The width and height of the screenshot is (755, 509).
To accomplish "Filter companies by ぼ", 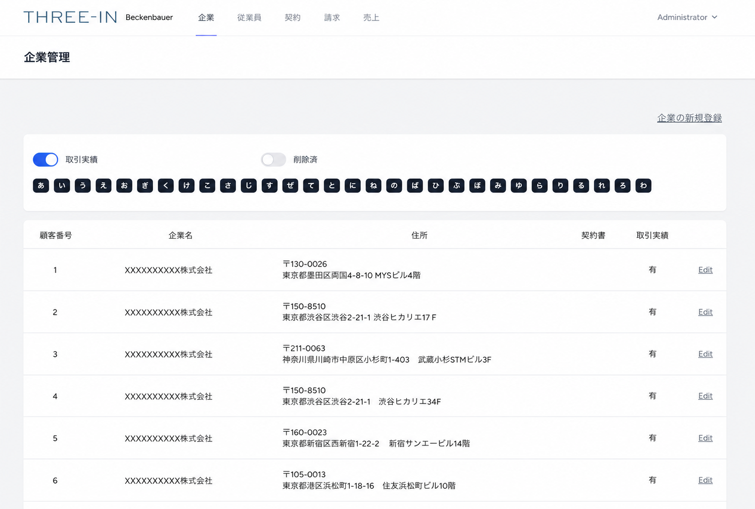I will (x=477, y=186).
